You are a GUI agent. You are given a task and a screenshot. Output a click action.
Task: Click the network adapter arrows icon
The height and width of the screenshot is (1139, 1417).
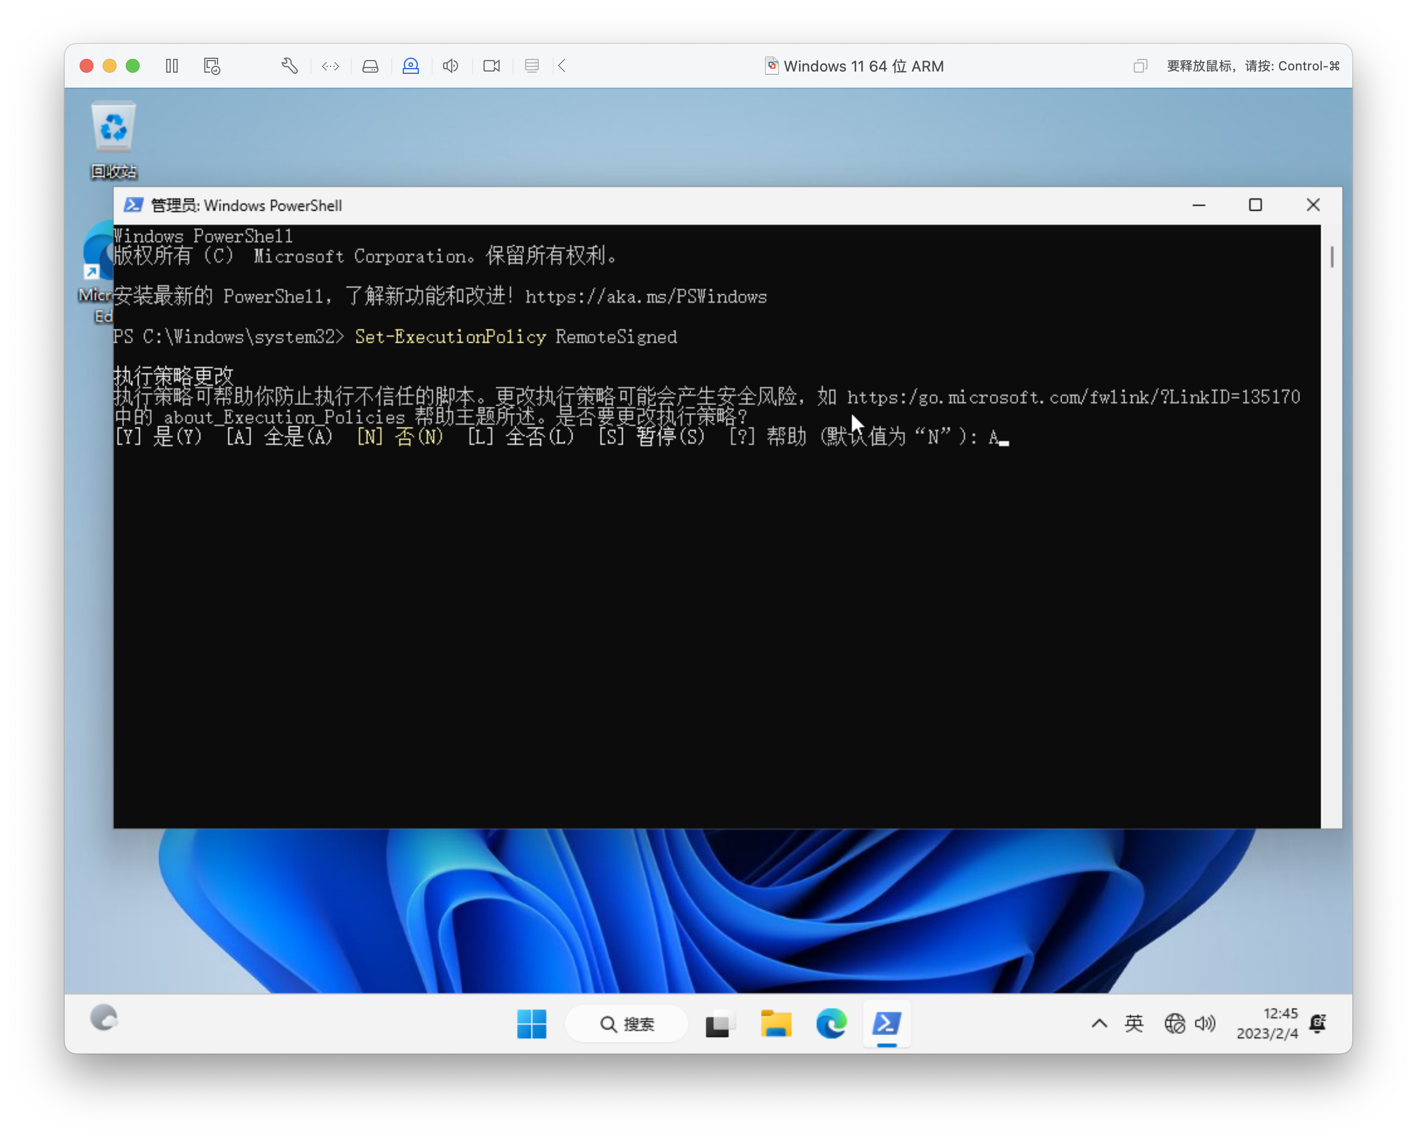click(331, 66)
